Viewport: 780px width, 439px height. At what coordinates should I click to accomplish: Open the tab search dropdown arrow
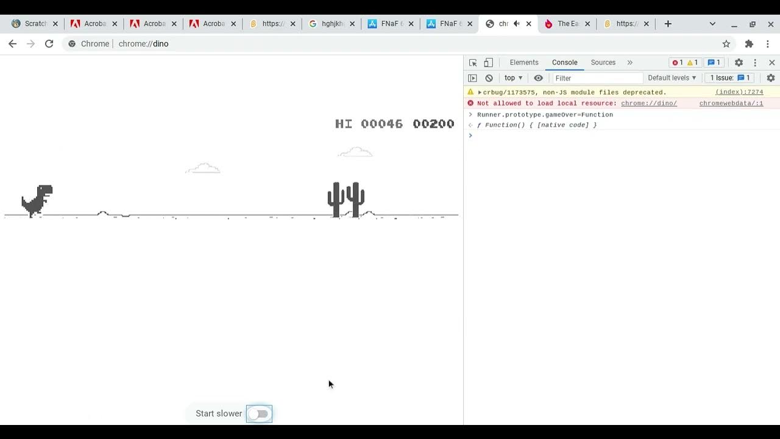pyautogui.click(x=712, y=24)
